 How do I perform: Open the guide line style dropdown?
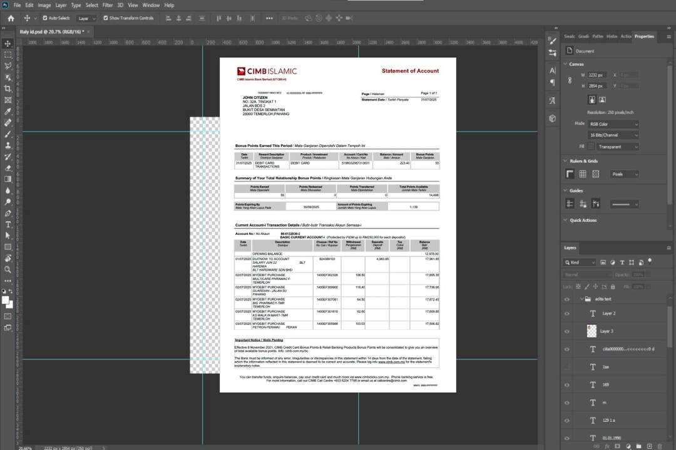(x=624, y=204)
